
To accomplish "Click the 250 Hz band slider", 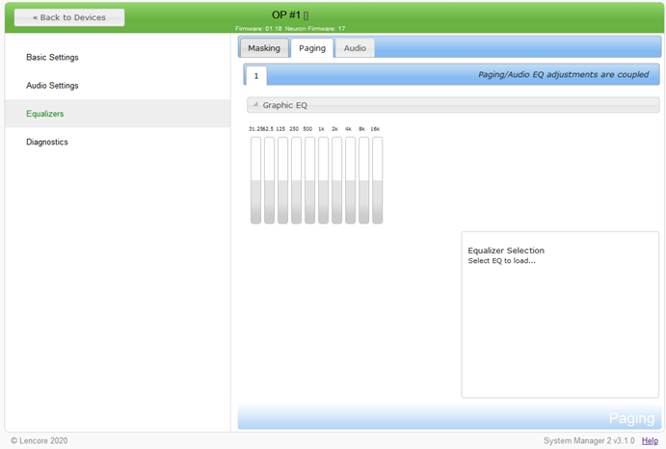I will (297, 180).
